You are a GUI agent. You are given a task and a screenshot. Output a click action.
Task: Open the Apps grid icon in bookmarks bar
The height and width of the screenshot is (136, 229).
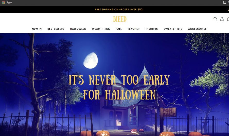click(x=4, y=2)
